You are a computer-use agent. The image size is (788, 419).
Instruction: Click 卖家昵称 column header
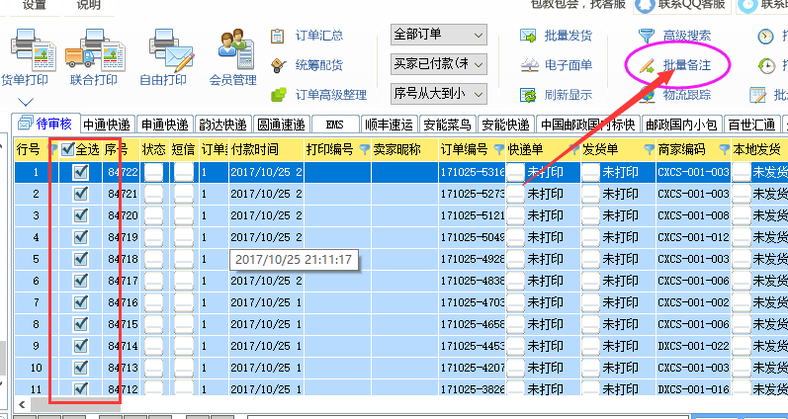pyautogui.click(x=404, y=149)
